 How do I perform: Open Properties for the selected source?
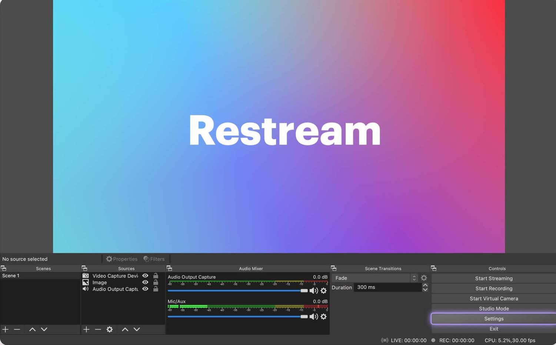point(122,259)
